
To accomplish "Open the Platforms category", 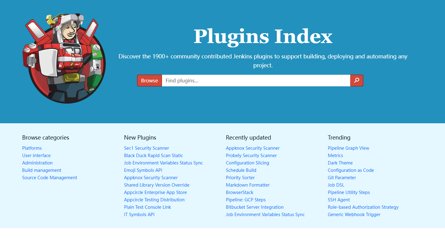I will click(32, 148).
